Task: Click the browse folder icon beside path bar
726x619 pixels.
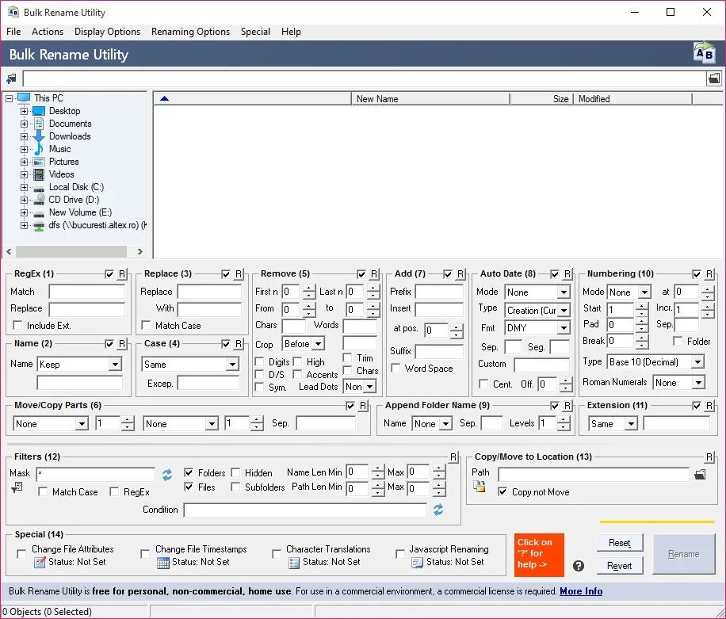Action: (714, 78)
